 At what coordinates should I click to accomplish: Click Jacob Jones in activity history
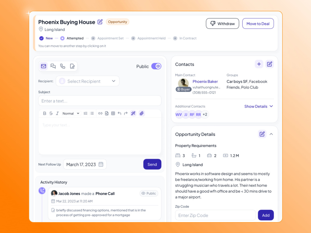(69, 194)
